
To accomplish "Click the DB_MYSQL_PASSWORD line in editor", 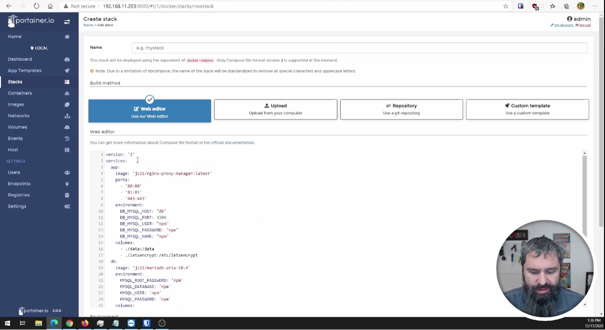I will pyautogui.click(x=149, y=230).
